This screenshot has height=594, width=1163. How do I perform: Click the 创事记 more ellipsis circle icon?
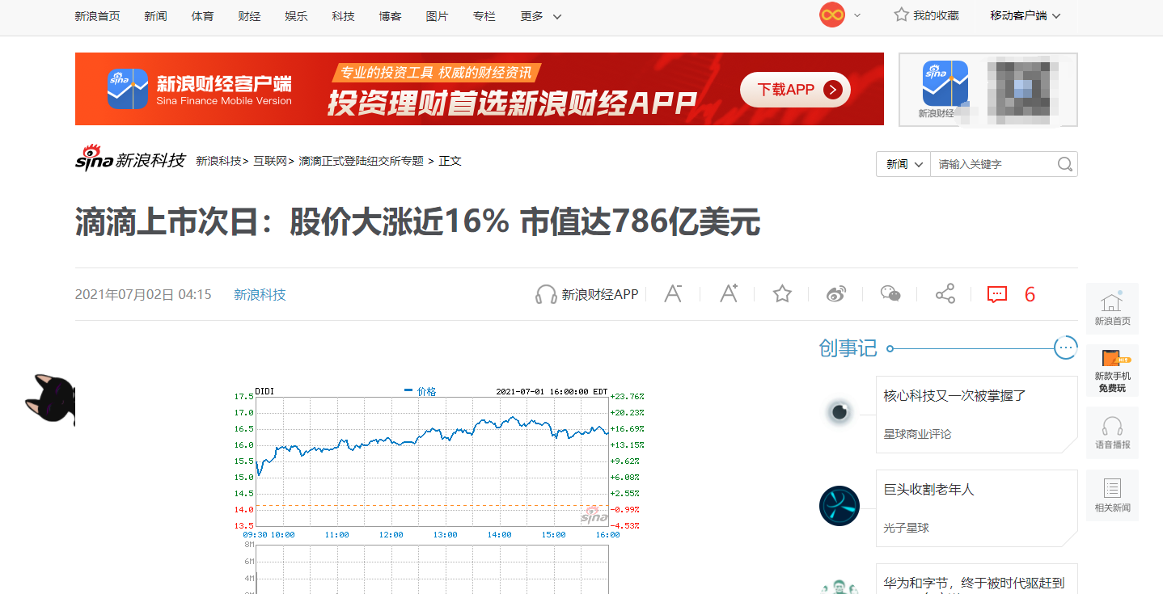pos(1066,348)
